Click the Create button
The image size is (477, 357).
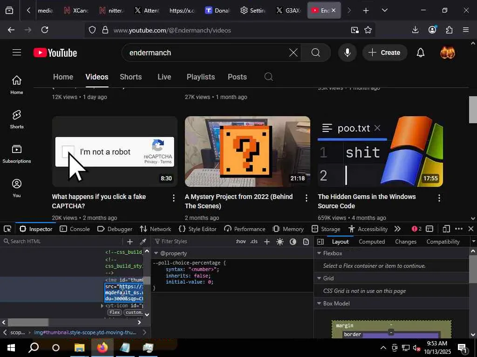[384, 53]
